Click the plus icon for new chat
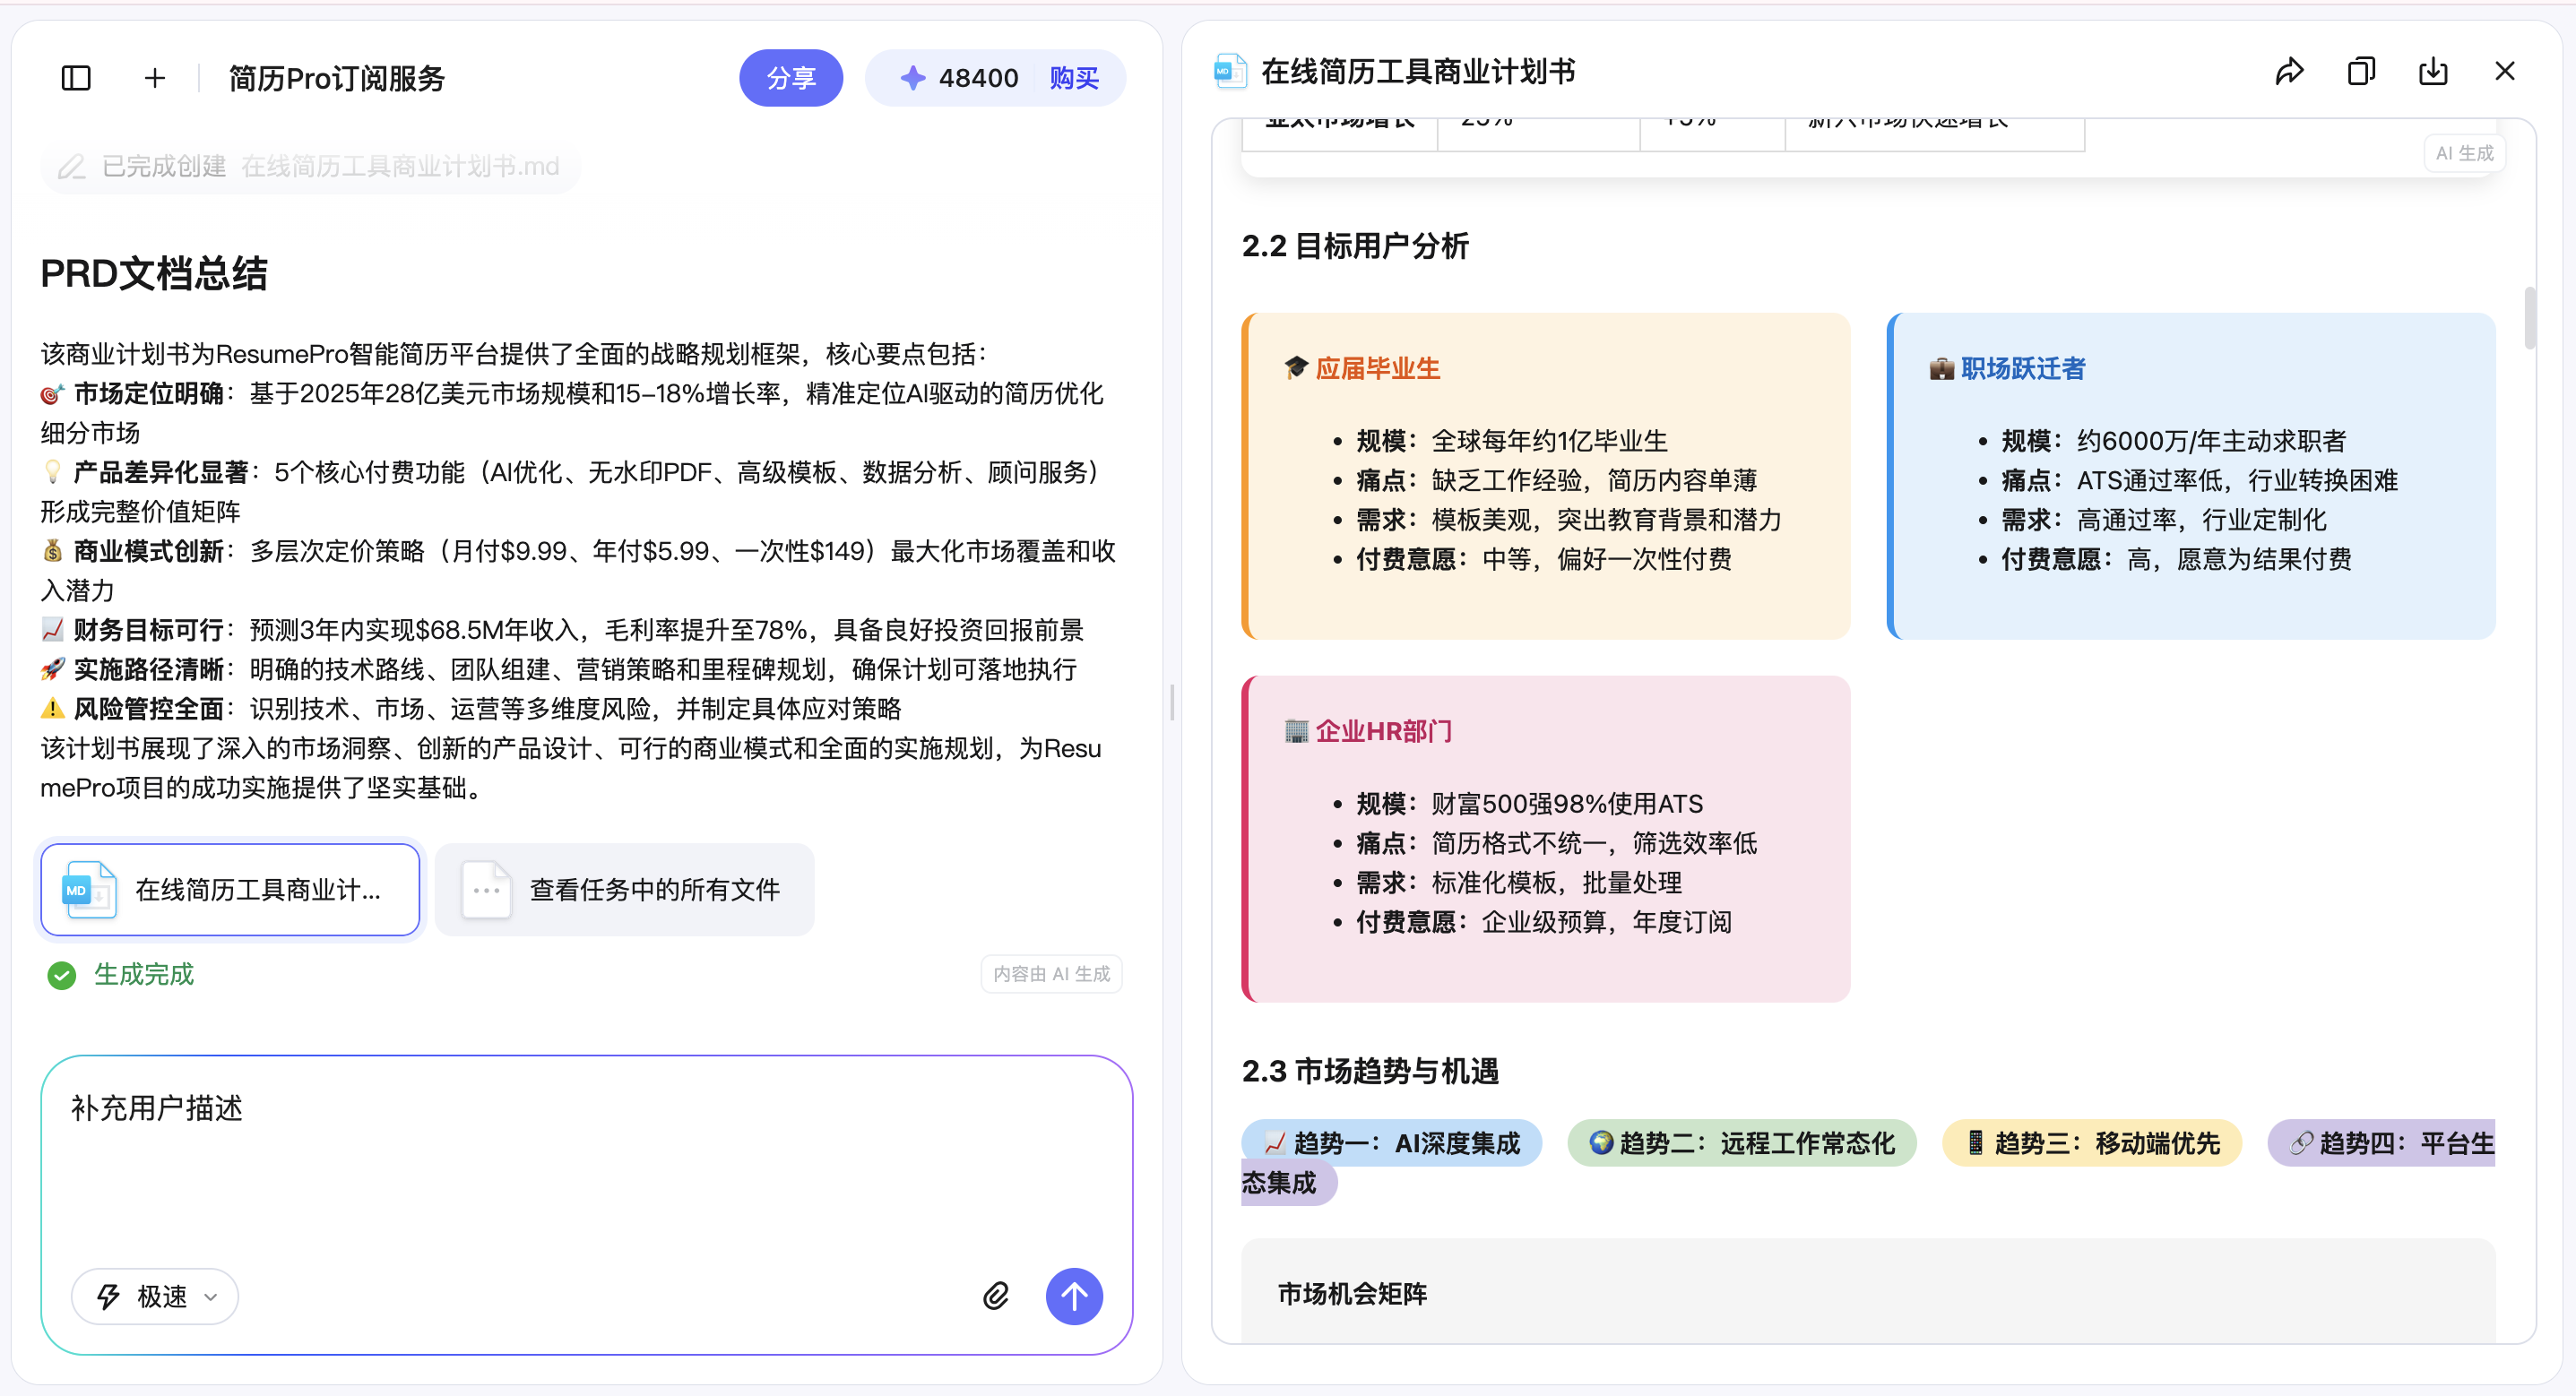This screenshot has height=1396, width=2576. click(x=155, y=78)
